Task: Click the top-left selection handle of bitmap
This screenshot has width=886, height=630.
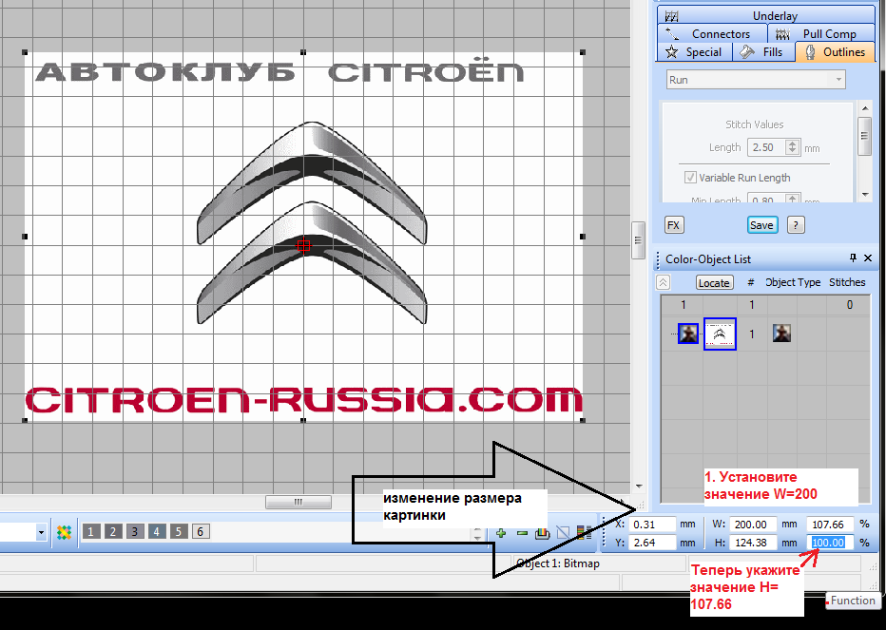Action: pos(25,52)
